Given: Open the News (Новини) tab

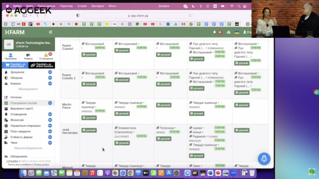Looking at the screenshot, I should (x=28, y=56).
